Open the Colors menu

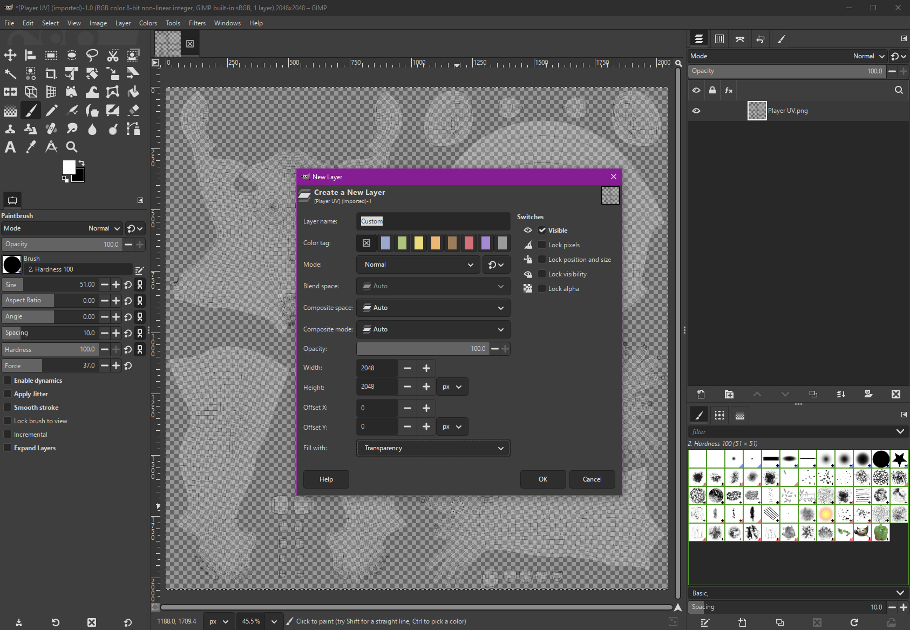148,23
